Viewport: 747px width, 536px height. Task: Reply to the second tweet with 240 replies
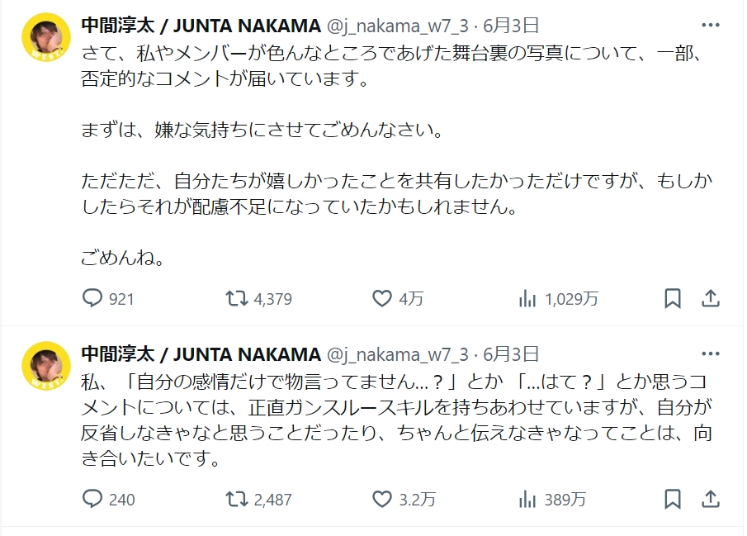pos(92,499)
